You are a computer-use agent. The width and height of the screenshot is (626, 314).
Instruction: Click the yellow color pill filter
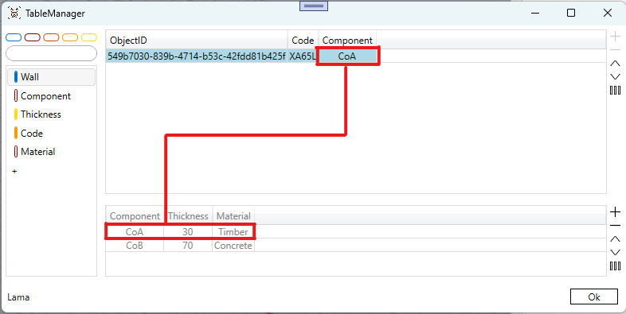[x=89, y=37]
